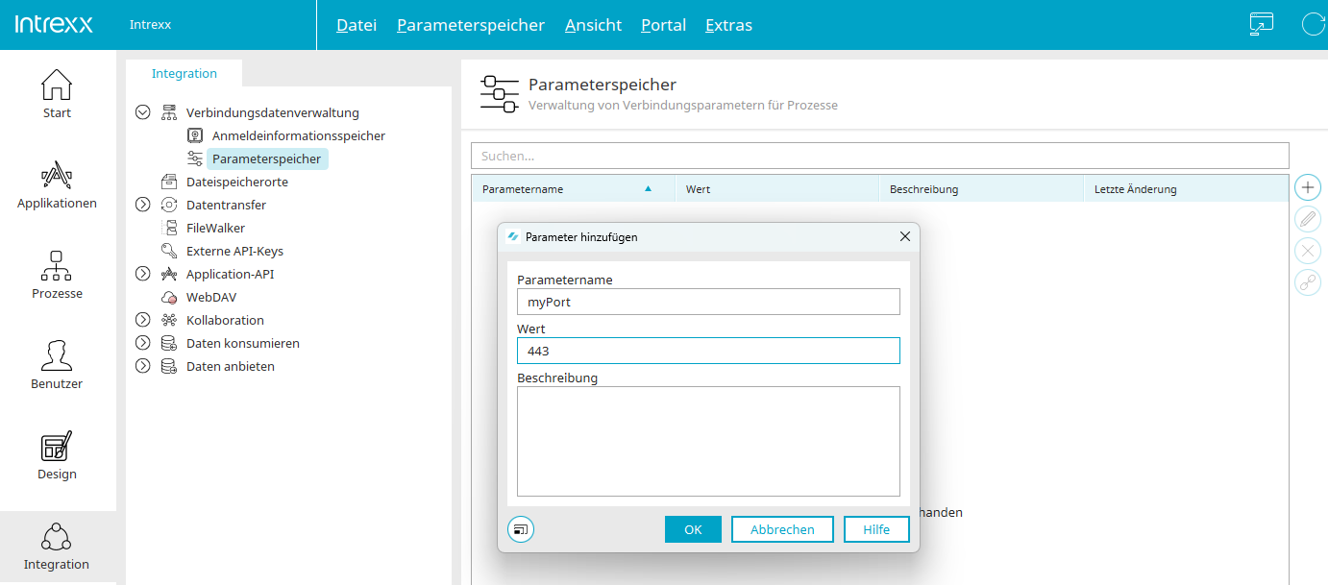Click the Abbrechen button

tap(782, 529)
